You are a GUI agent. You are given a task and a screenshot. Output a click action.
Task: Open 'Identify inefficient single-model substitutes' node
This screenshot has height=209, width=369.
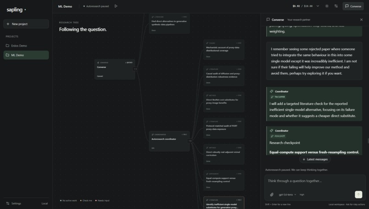coord(224,203)
